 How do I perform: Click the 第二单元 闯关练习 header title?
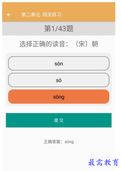click(41, 15)
